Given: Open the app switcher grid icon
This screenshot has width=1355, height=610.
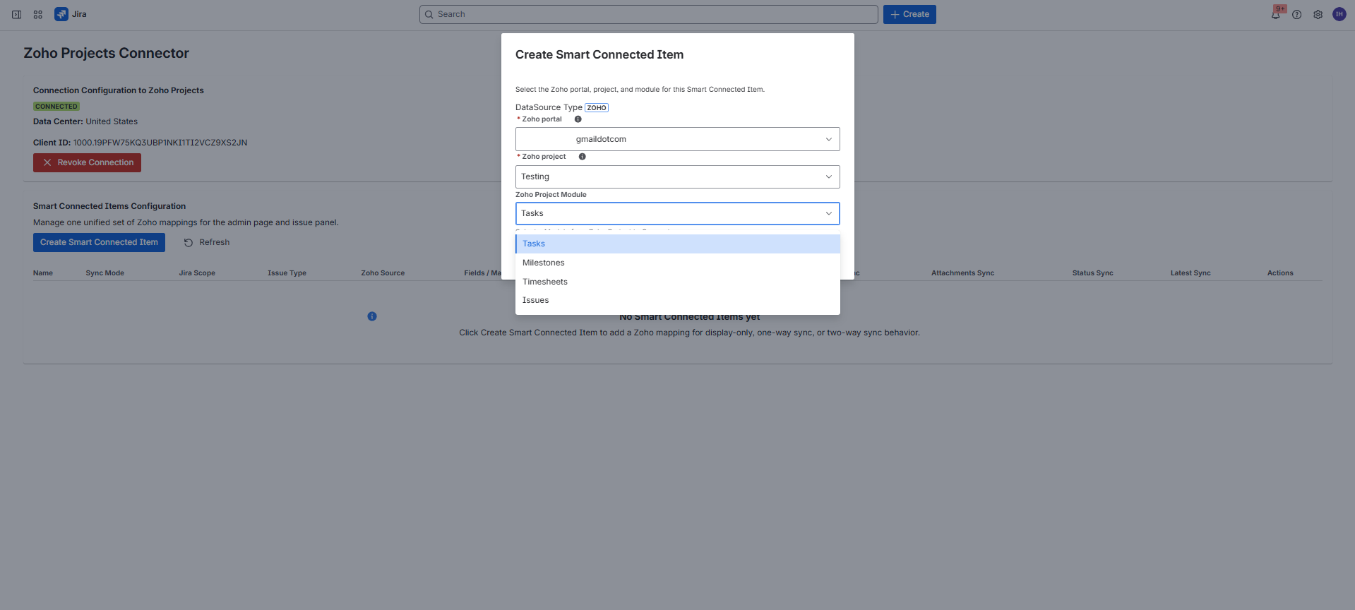Looking at the screenshot, I should click(x=38, y=14).
